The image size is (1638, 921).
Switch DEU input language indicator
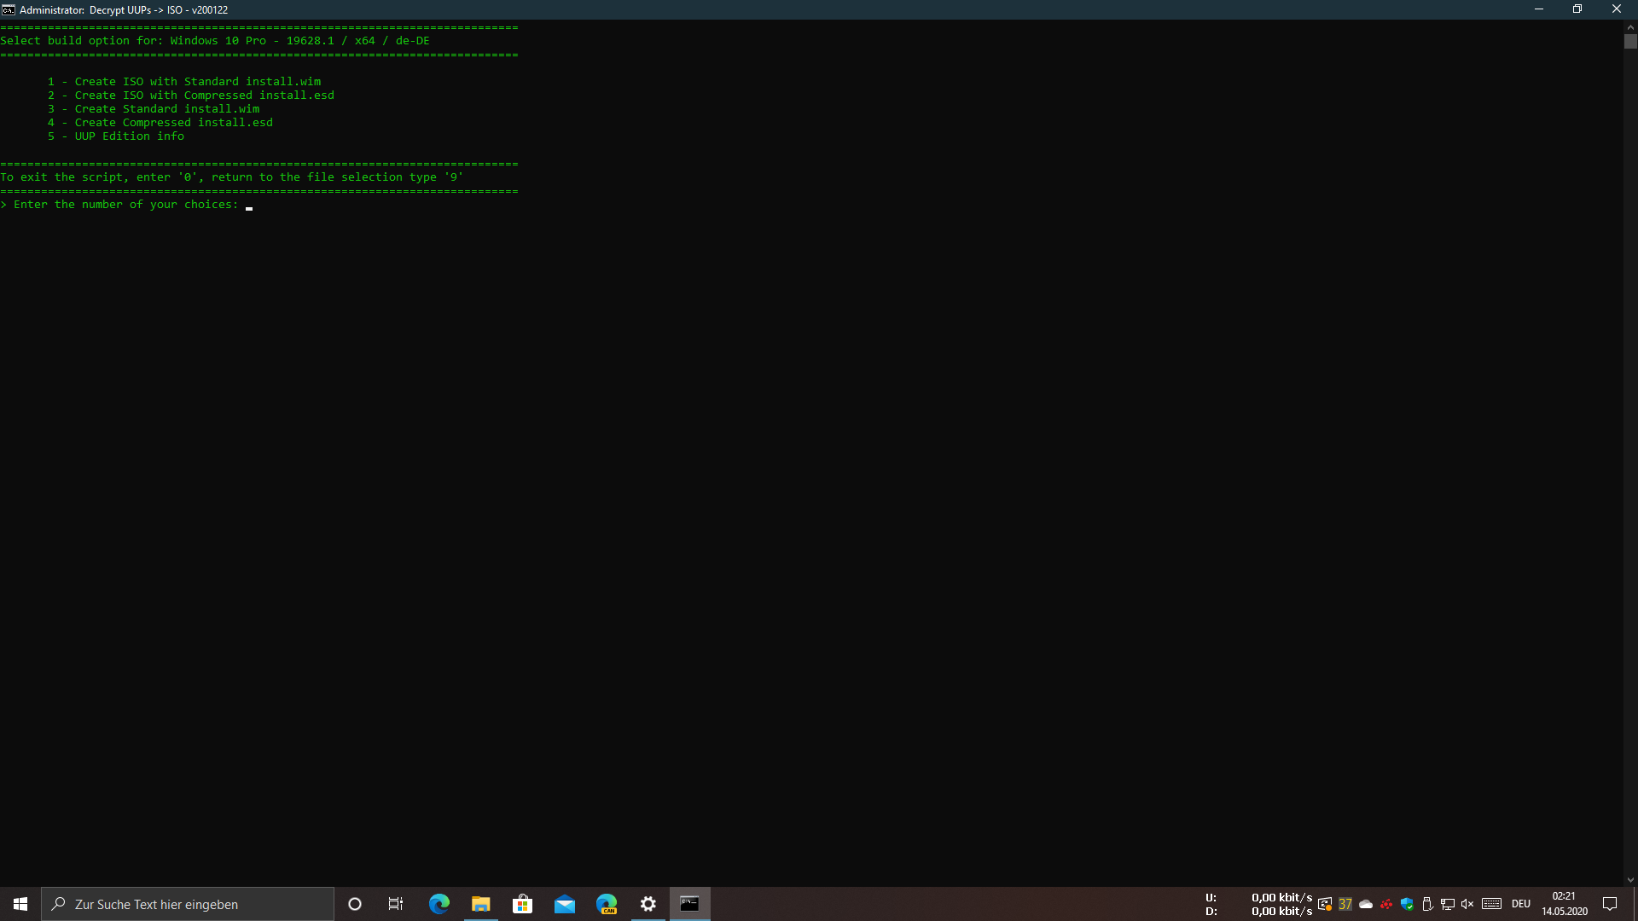point(1521,904)
